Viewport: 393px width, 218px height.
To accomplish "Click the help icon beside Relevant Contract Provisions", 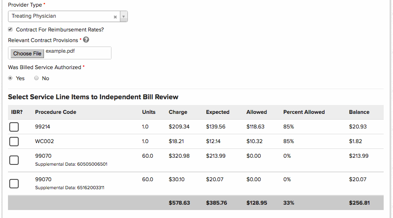I will tap(86, 40).
